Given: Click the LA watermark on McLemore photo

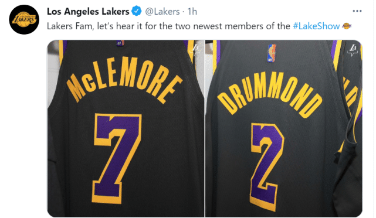Looking at the screenshot, I should click(x=196, y=50).
